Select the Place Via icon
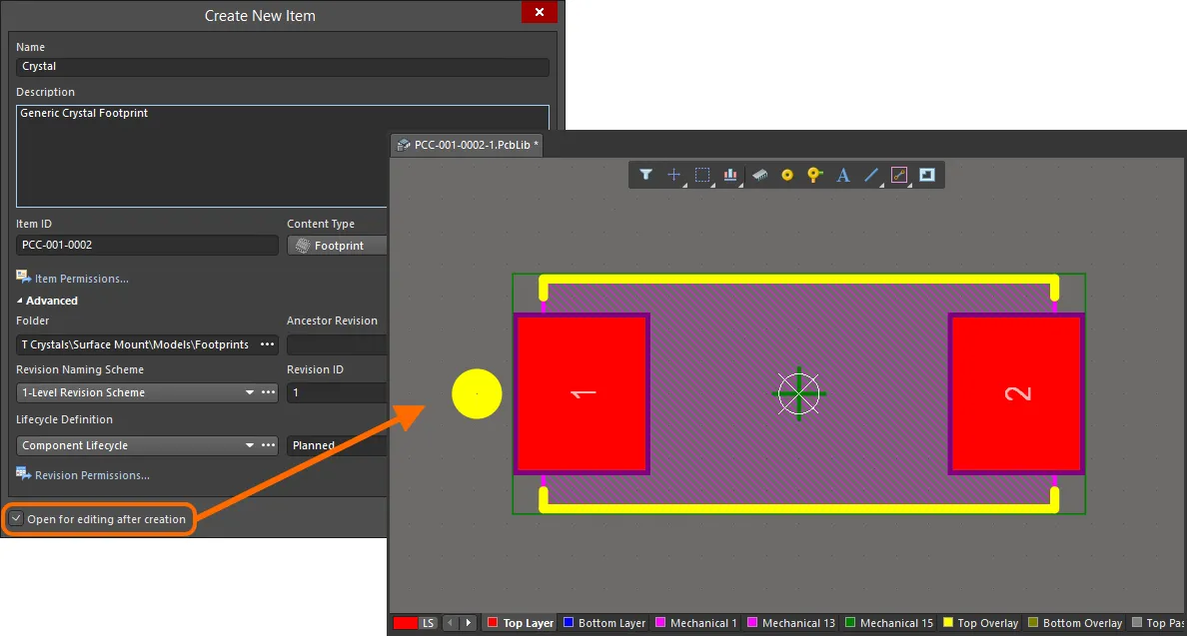The height and width of the screenshot is (636, 1187). [x=814, y=175]
